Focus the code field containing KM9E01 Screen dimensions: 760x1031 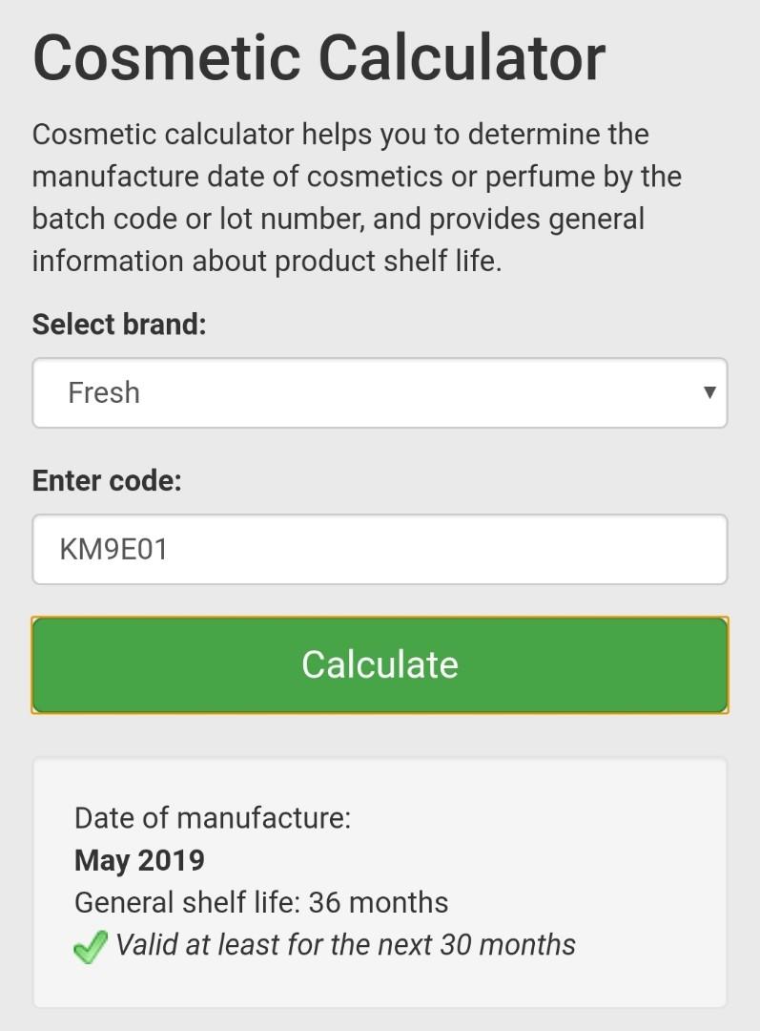coord(380,550)
